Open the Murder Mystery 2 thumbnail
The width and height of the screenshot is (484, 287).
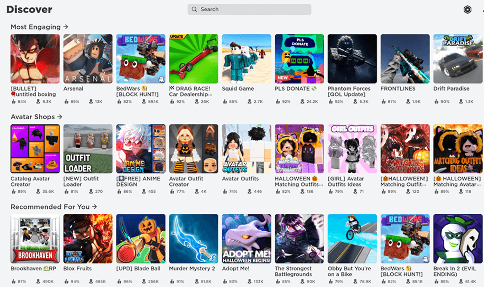click(x=194, y=239)
